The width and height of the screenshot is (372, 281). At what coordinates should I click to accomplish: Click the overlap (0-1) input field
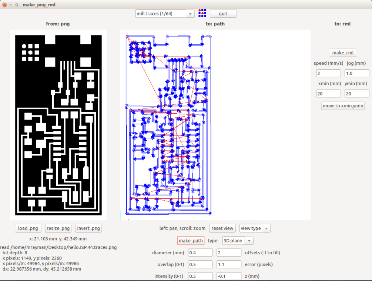[x=201, y=264]
